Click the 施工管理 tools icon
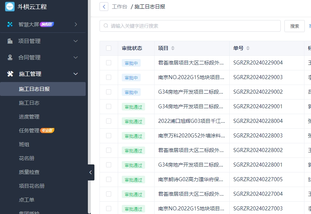Viewport: 311px width, 214px height. coord(10,74)
